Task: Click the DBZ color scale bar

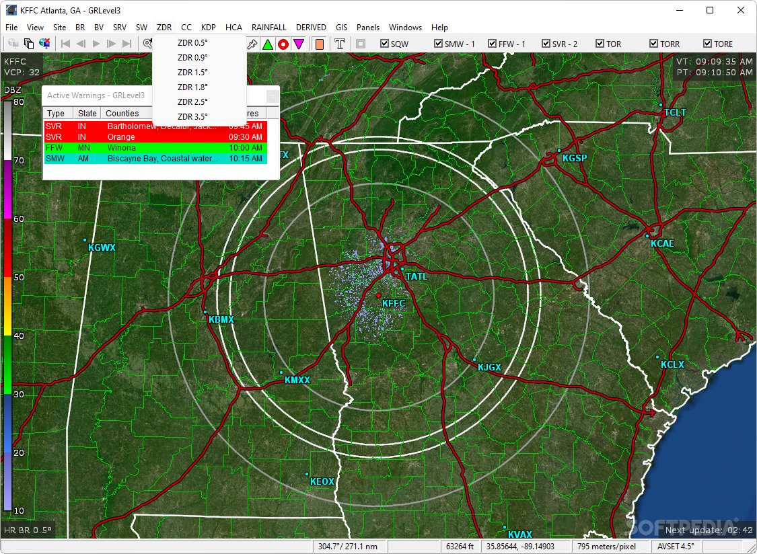Action: pos(7,306)
